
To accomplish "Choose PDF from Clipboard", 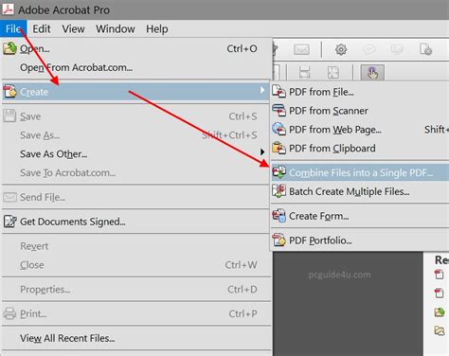I will click(360, 148).
